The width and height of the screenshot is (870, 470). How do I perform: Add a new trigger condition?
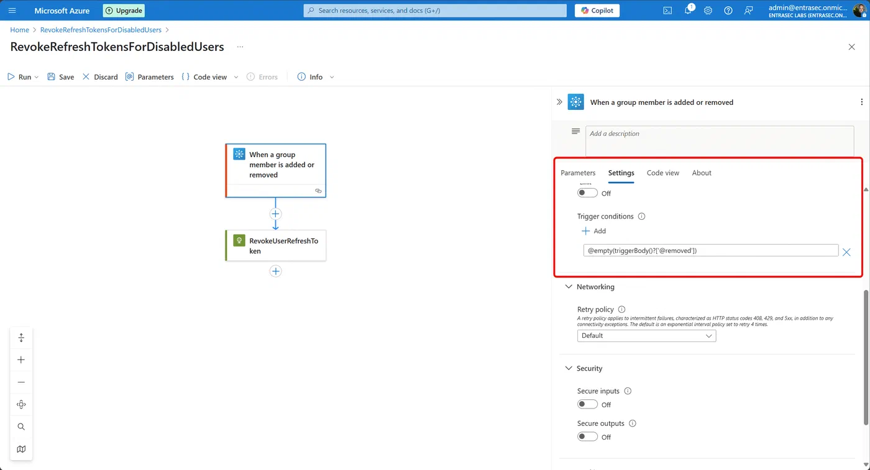pos(593,231)
